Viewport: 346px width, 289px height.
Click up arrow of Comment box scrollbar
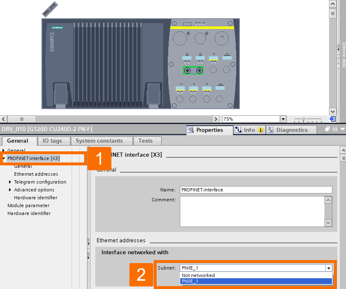tap(328, 200)
